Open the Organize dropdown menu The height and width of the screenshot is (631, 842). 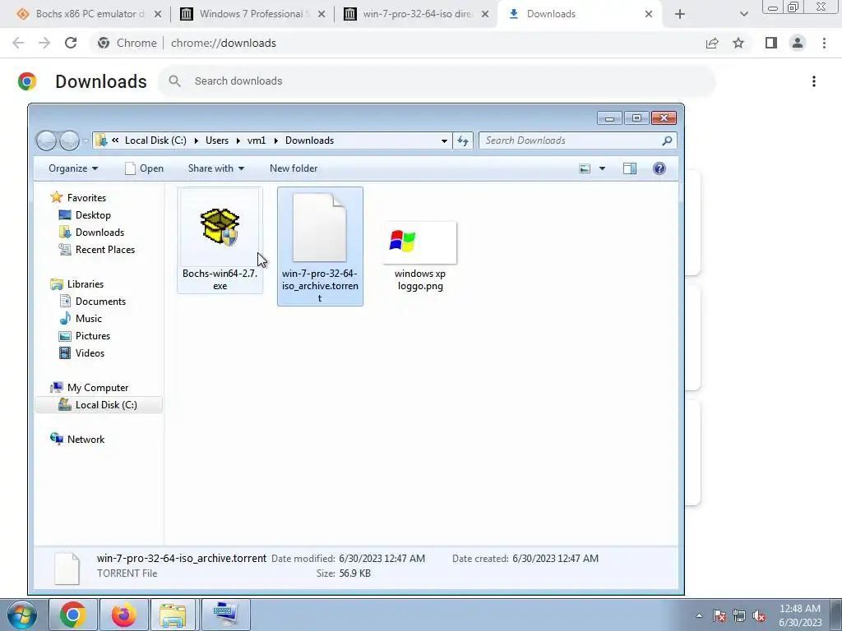[73, 168]
